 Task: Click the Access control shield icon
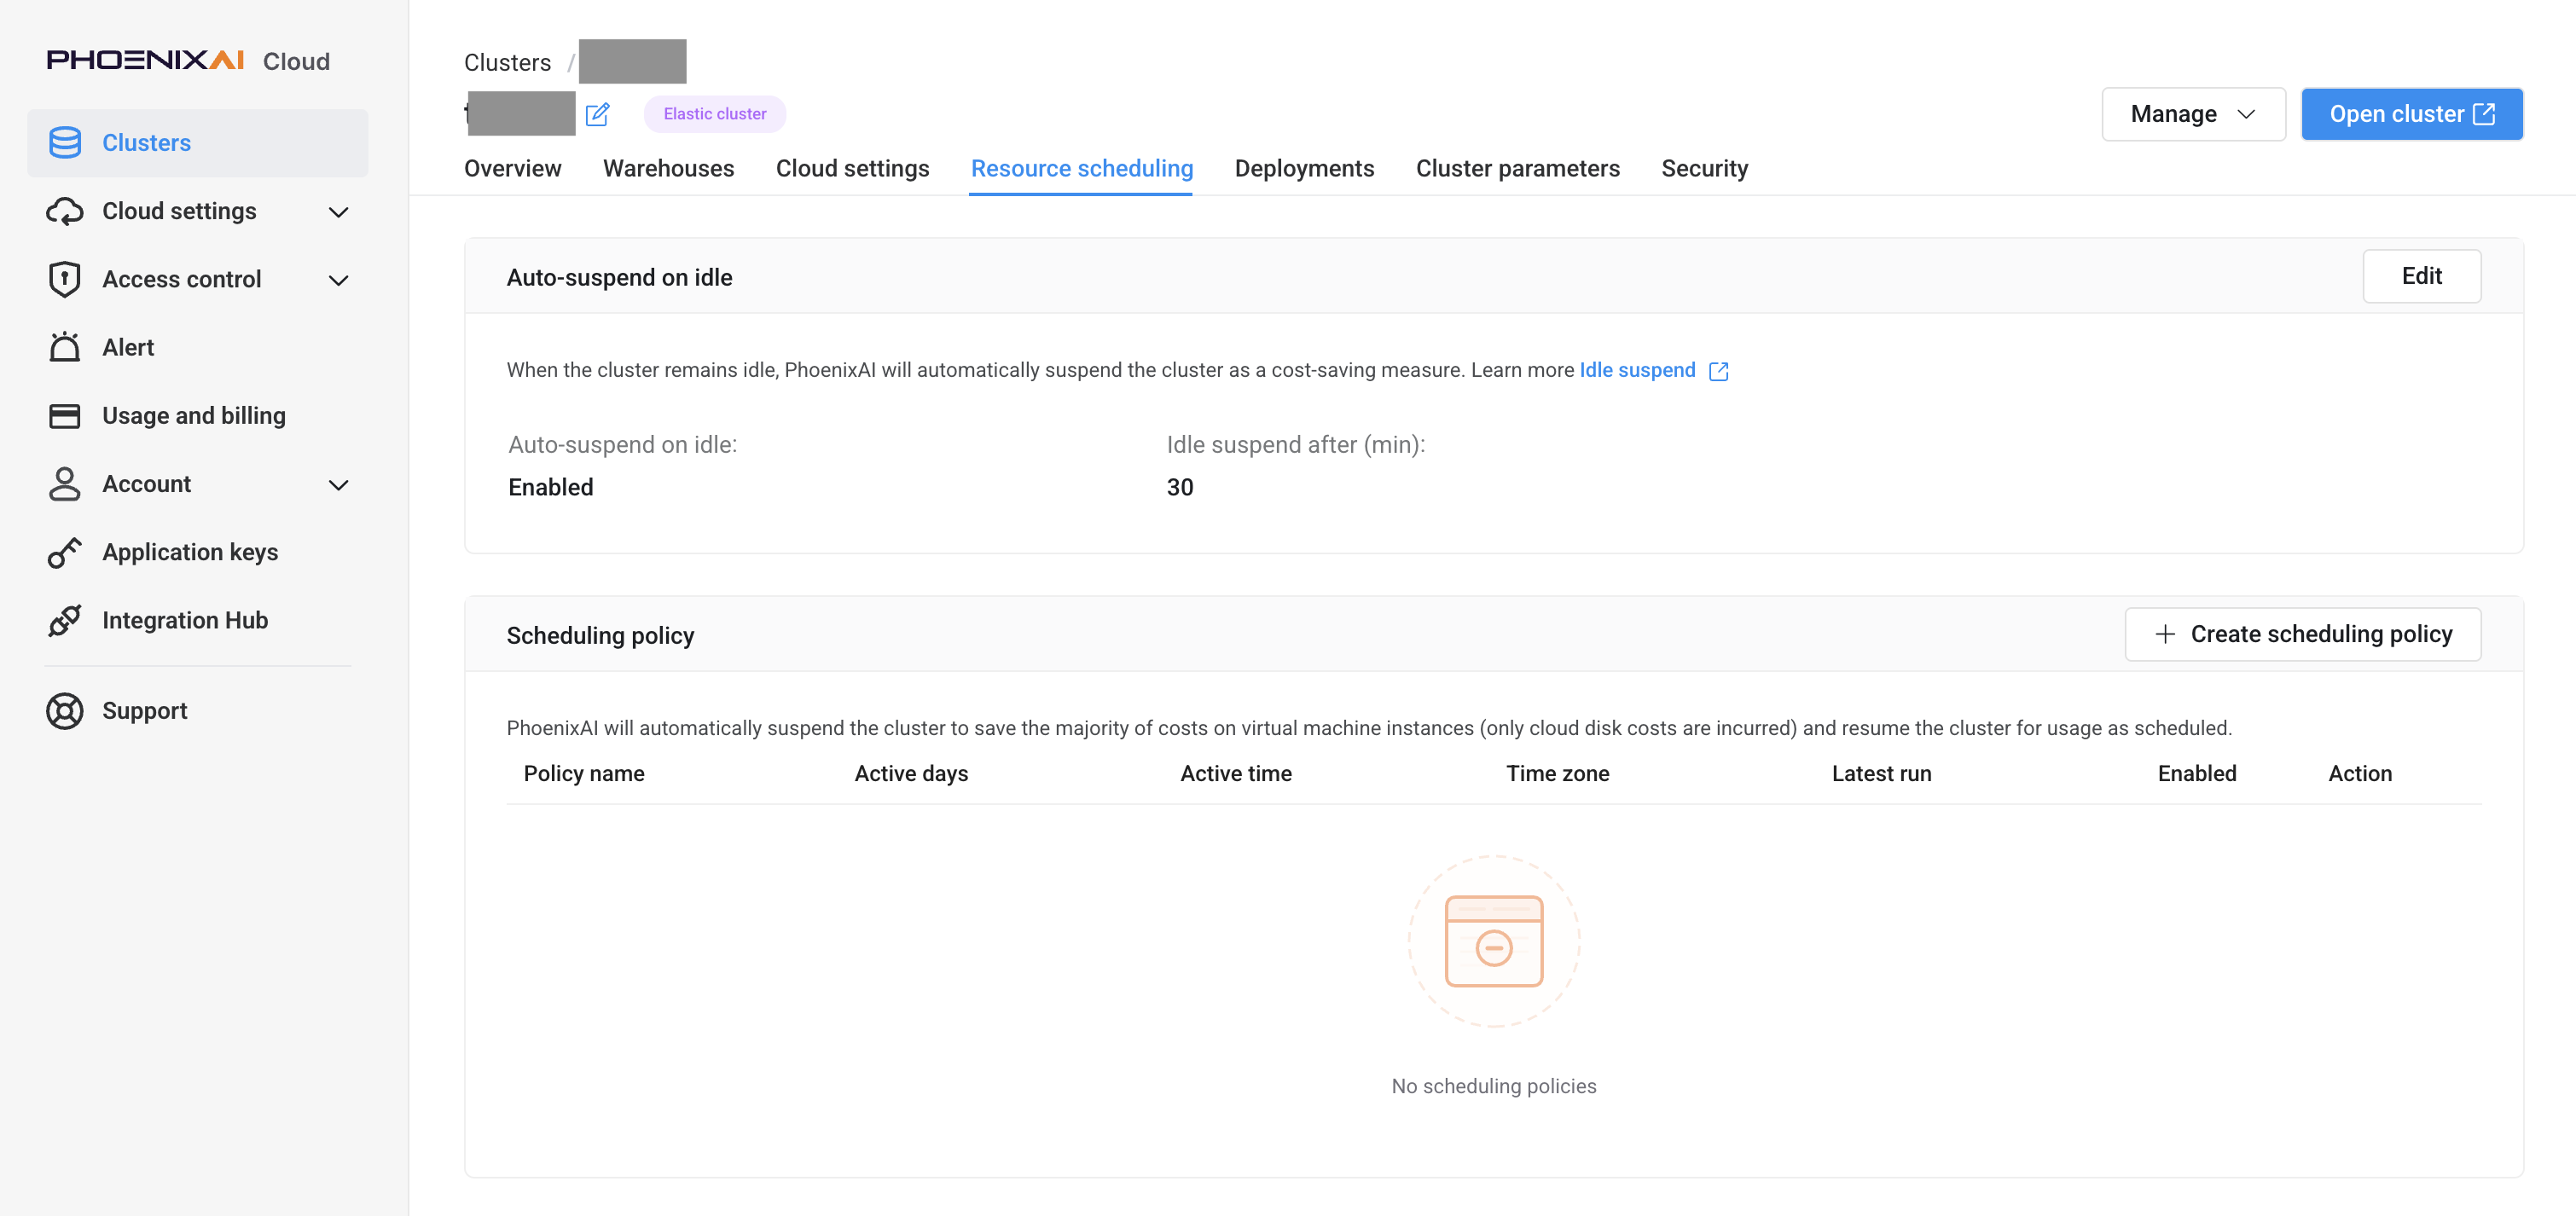[65, 279]
